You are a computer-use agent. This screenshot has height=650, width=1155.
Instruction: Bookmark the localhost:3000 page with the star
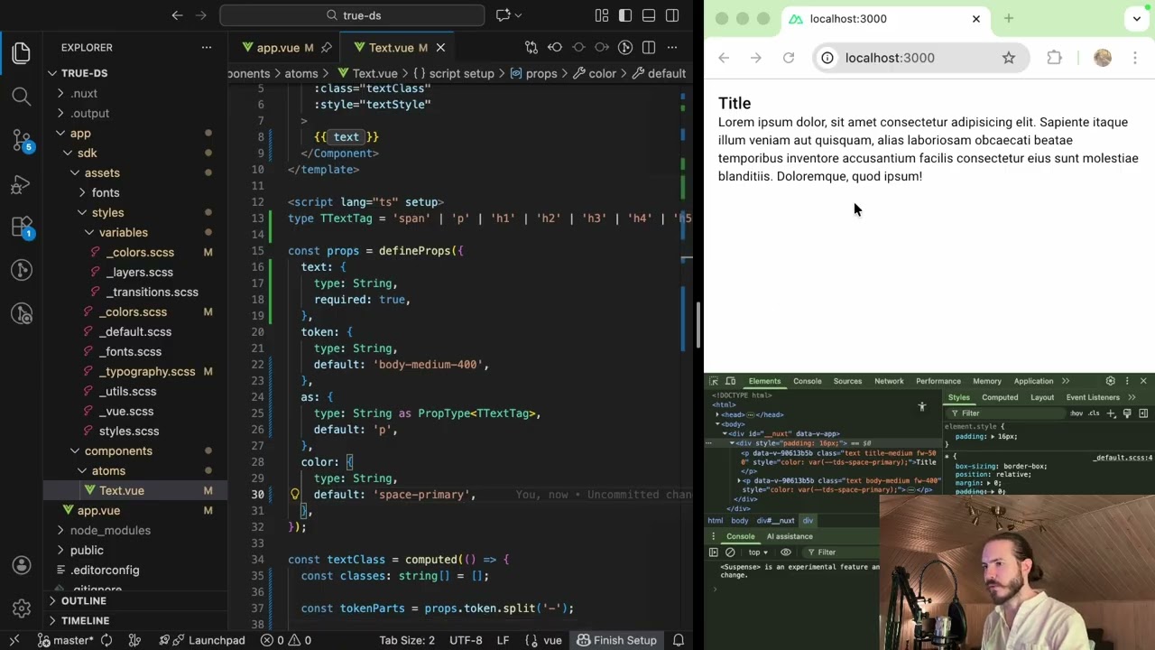coord(1009,58)
